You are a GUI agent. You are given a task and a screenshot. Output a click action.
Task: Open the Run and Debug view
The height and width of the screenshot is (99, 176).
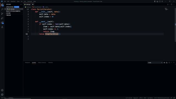pos(2,18)
